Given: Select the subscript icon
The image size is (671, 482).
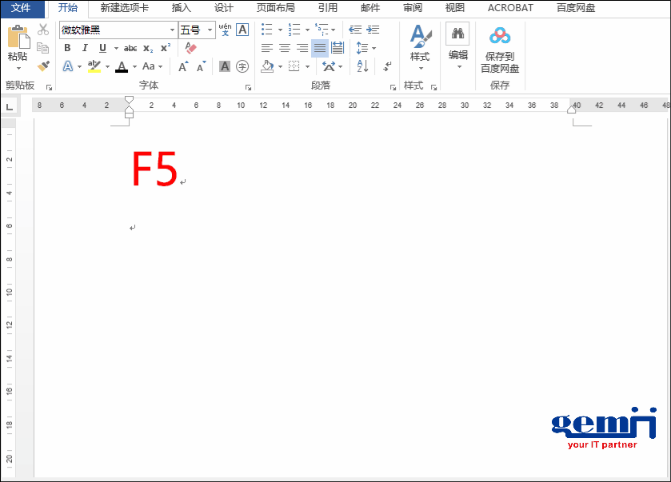Looking at the screenshot, I should (147, 48).
